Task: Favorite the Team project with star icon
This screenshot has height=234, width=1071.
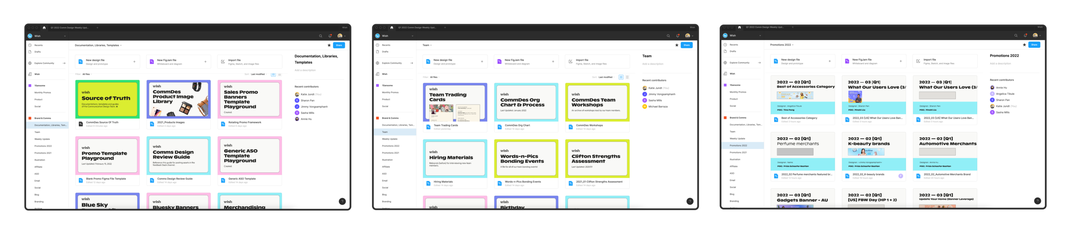Action: 677,45
